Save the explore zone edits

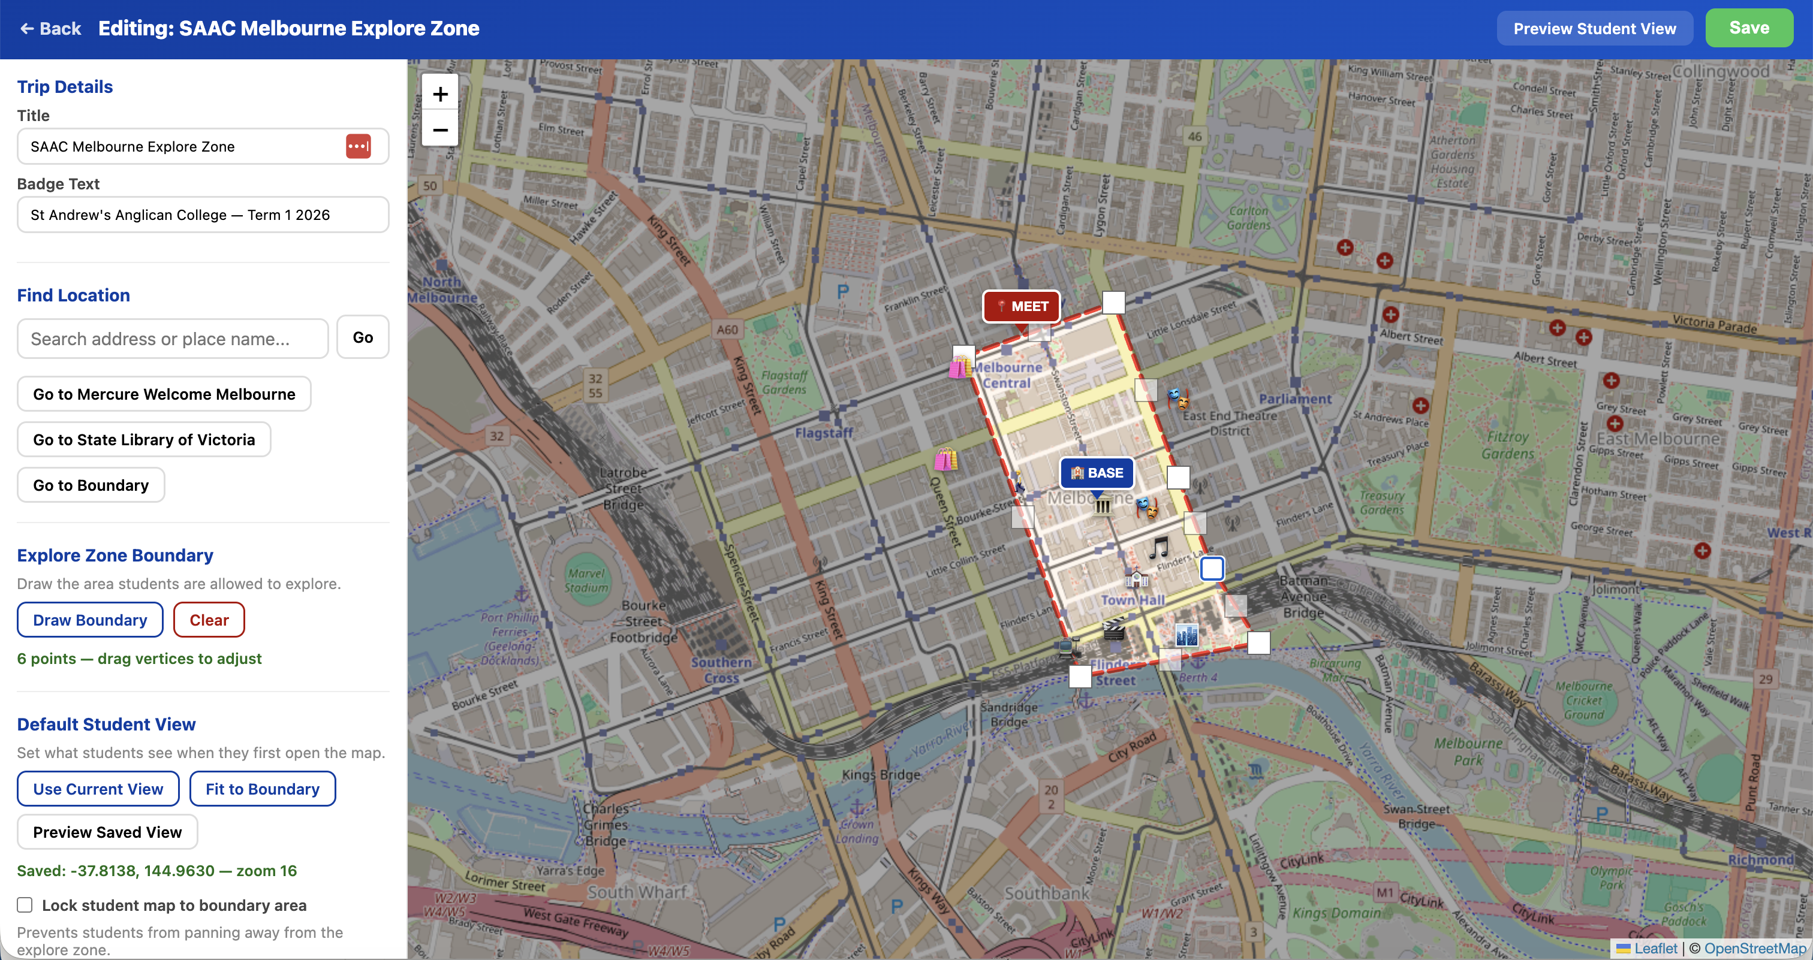click(x=1749, y=28)
